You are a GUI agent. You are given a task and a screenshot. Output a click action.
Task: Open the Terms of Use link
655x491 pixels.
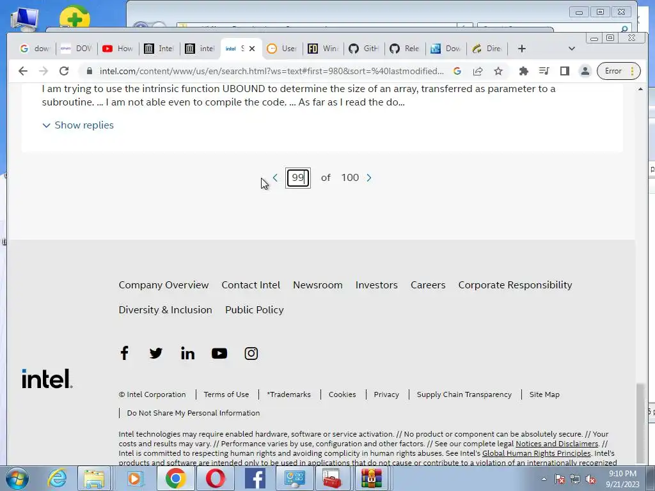click(x=226, y=394)
